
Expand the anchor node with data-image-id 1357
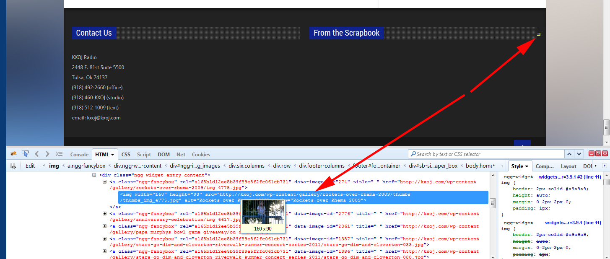(105, 239)
